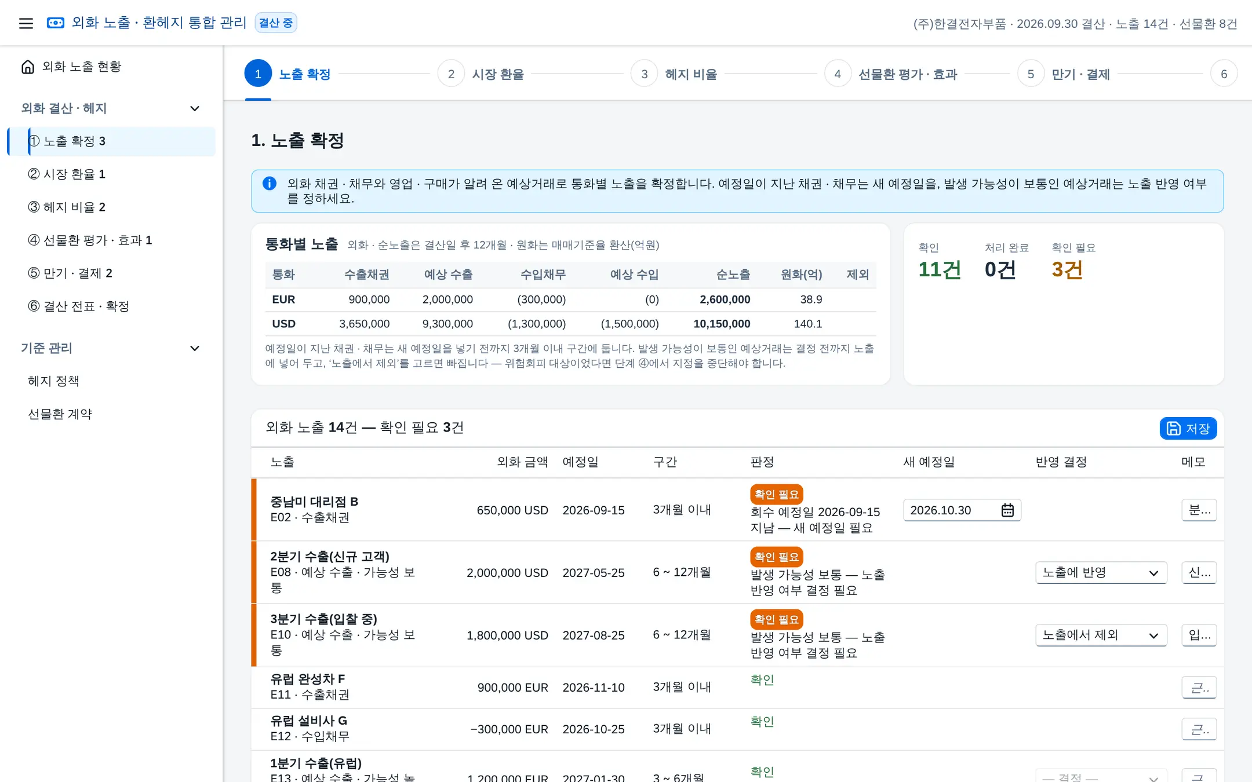1252x782 pixels.
Task: Click the 저장 save button
Action: 1188,429
